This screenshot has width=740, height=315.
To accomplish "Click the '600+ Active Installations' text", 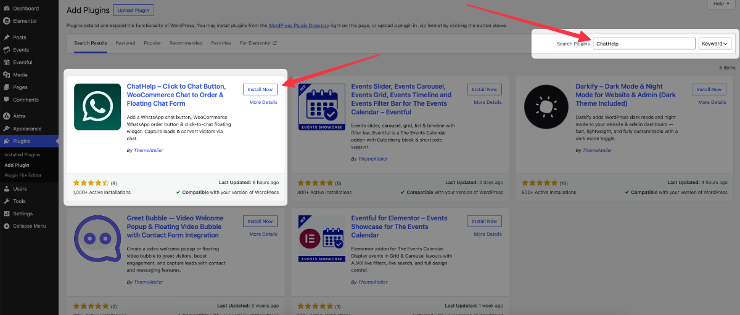I will (549, 192).
